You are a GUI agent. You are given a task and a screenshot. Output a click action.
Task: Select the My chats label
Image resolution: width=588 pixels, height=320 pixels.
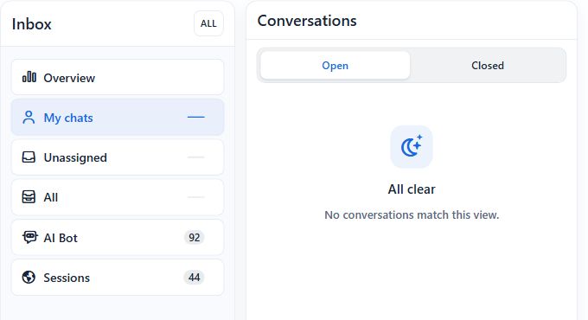coord(68,118)
